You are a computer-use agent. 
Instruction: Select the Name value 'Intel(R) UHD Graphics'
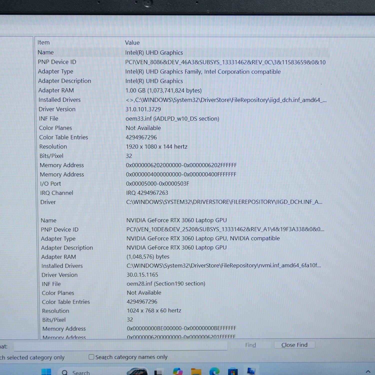[154, 53]
